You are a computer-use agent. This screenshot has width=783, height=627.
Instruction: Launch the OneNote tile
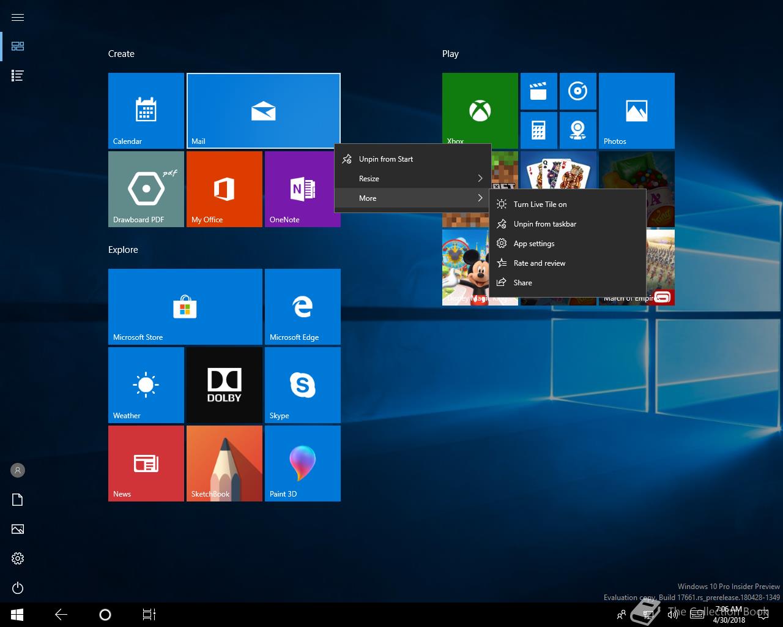pos(300,189)
